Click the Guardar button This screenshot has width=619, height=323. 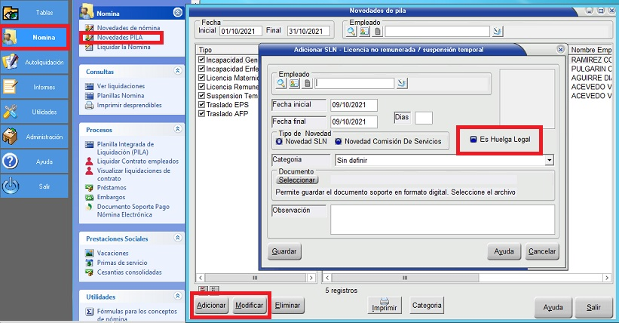[283, 251]
